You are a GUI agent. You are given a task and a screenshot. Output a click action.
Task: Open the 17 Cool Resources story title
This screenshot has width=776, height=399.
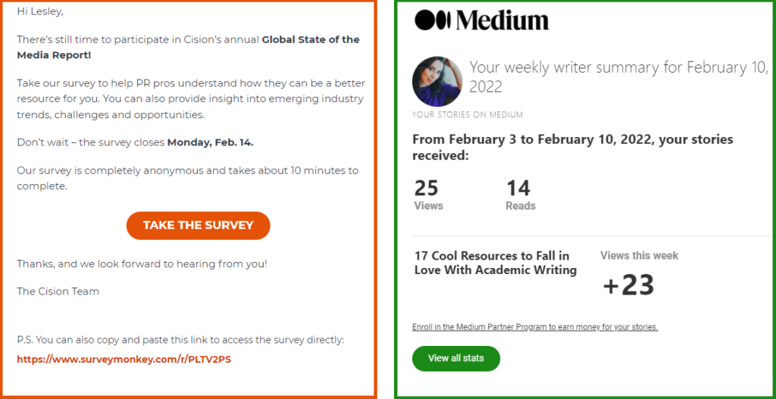tap(496, 263)
